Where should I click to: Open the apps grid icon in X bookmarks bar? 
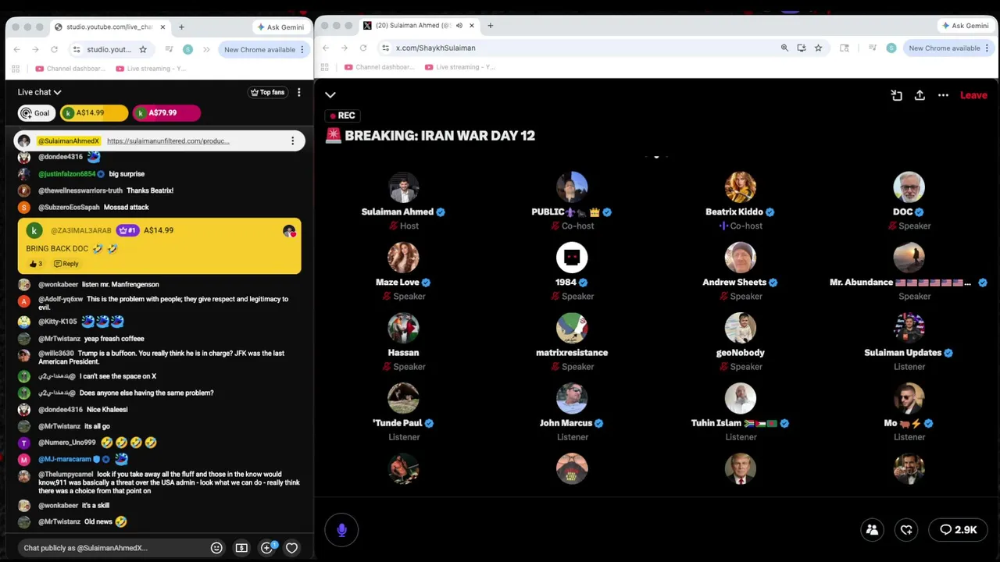click(x=324, y=67)
